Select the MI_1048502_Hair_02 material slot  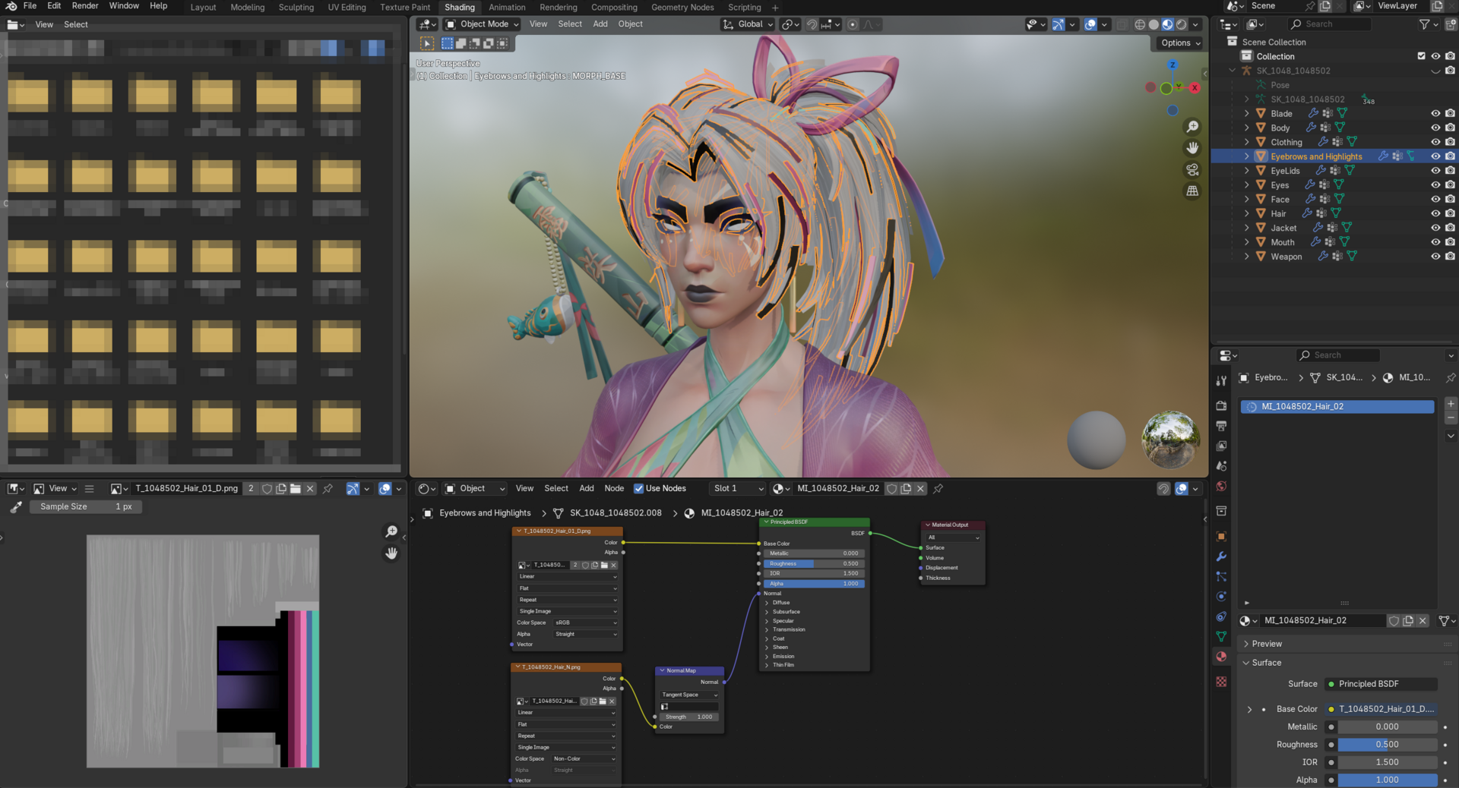[1337, 407]
